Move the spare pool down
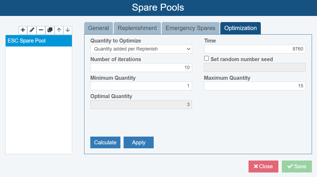Screen dimensions: 317x177 (x=68, y=30)
